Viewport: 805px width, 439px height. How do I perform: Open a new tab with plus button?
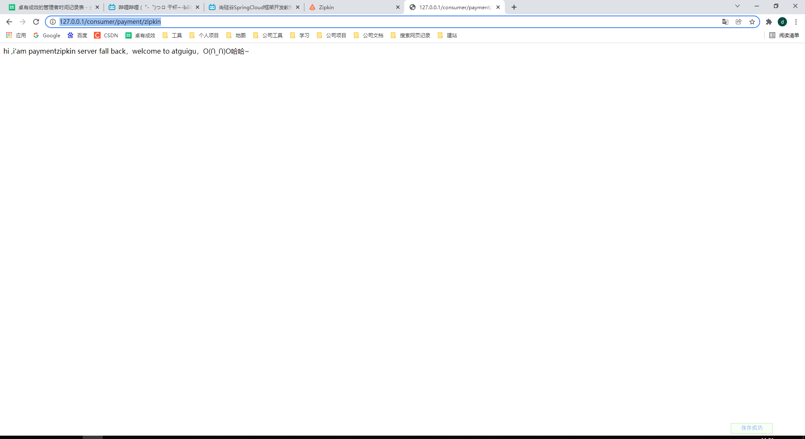[514, 7]
